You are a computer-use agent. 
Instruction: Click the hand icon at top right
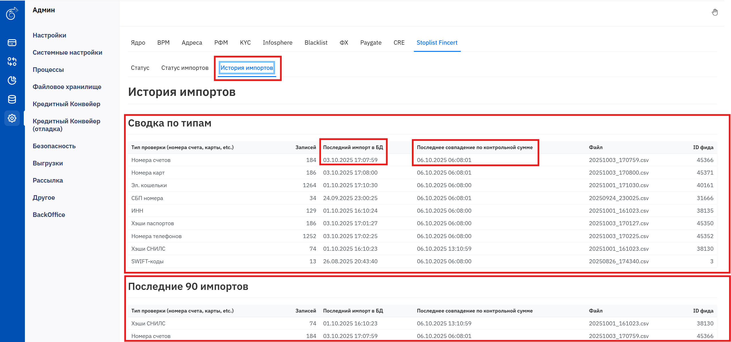click(715, 12)
